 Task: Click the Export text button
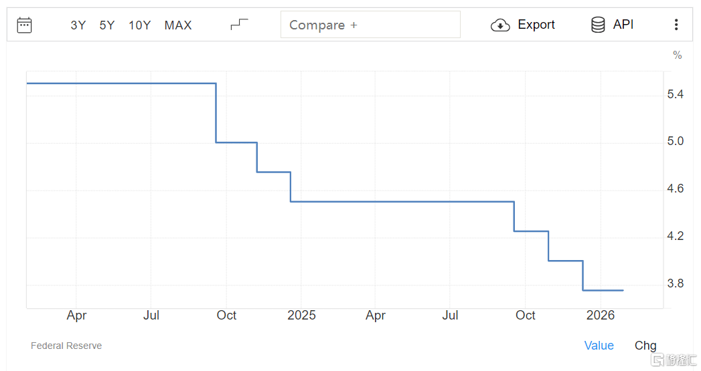coord(536,25)
